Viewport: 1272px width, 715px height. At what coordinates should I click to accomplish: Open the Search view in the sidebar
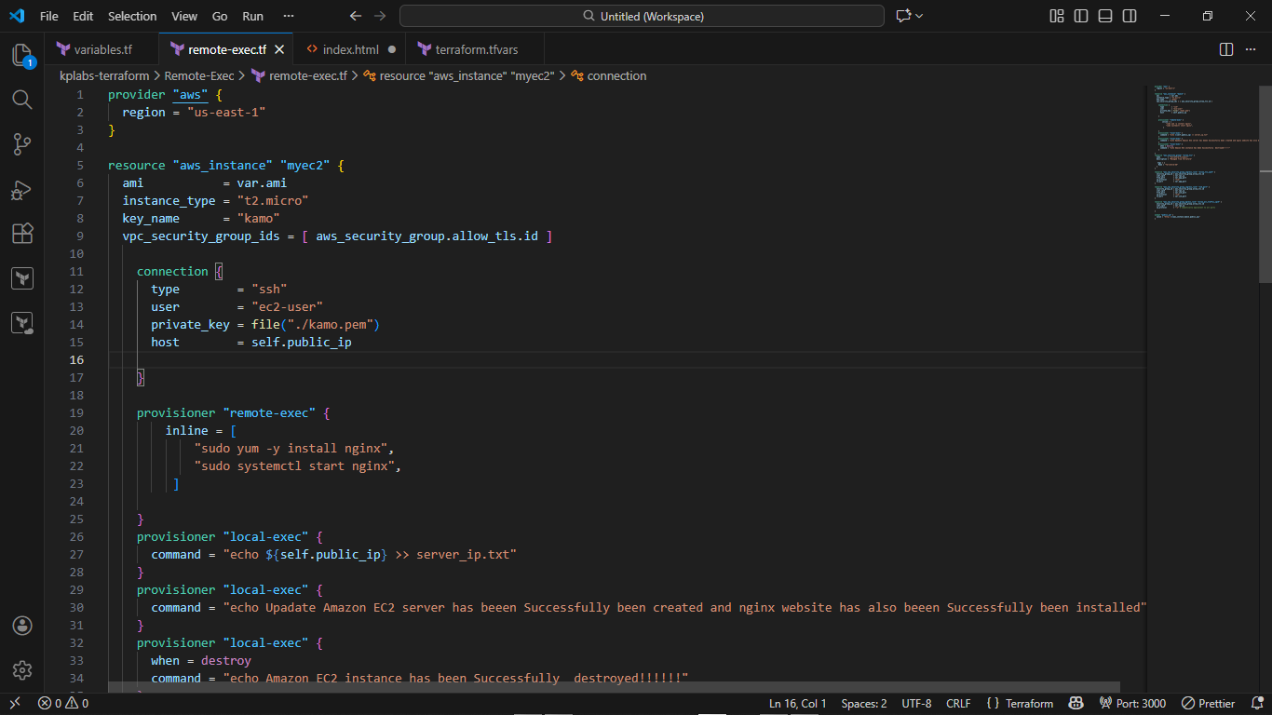click(x=22, y=100)
